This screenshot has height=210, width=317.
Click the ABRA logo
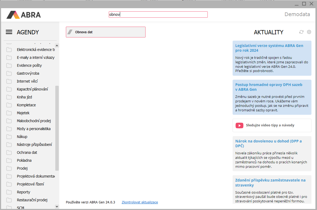tap(24, 15)
